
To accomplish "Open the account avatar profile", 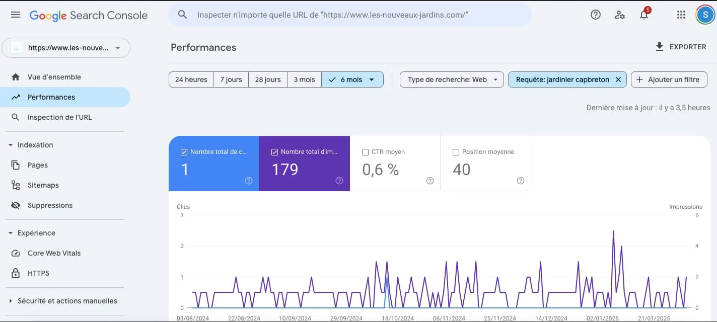I will point(705,15).
